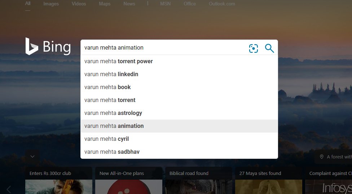
Task: Switch to the Videos tab
Action: pyautogui.click(x=79, y=4)
